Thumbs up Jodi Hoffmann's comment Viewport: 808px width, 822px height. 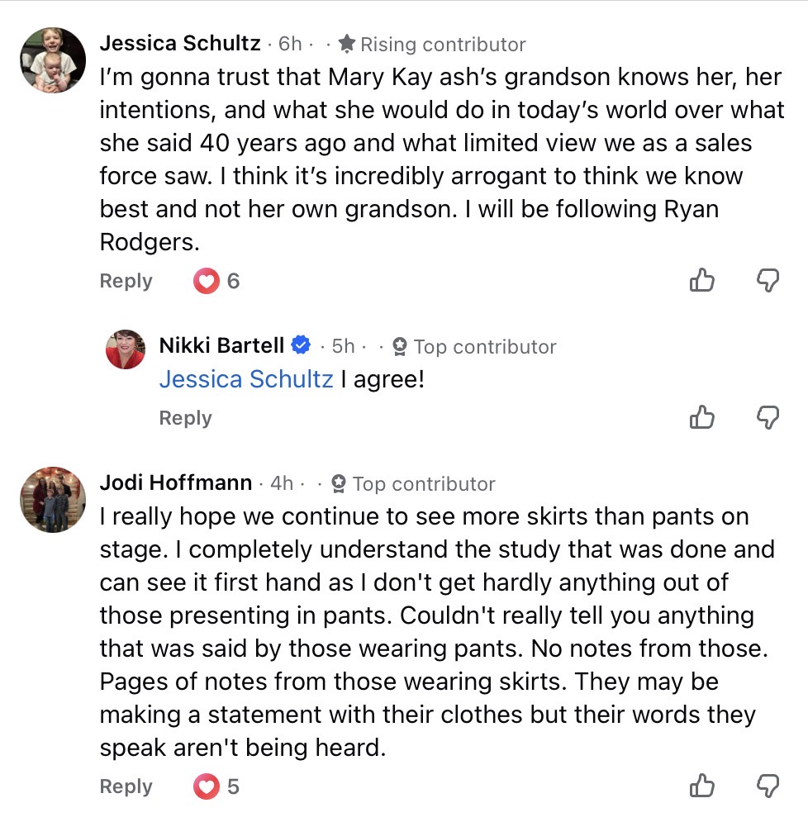(x=701, y=786)
